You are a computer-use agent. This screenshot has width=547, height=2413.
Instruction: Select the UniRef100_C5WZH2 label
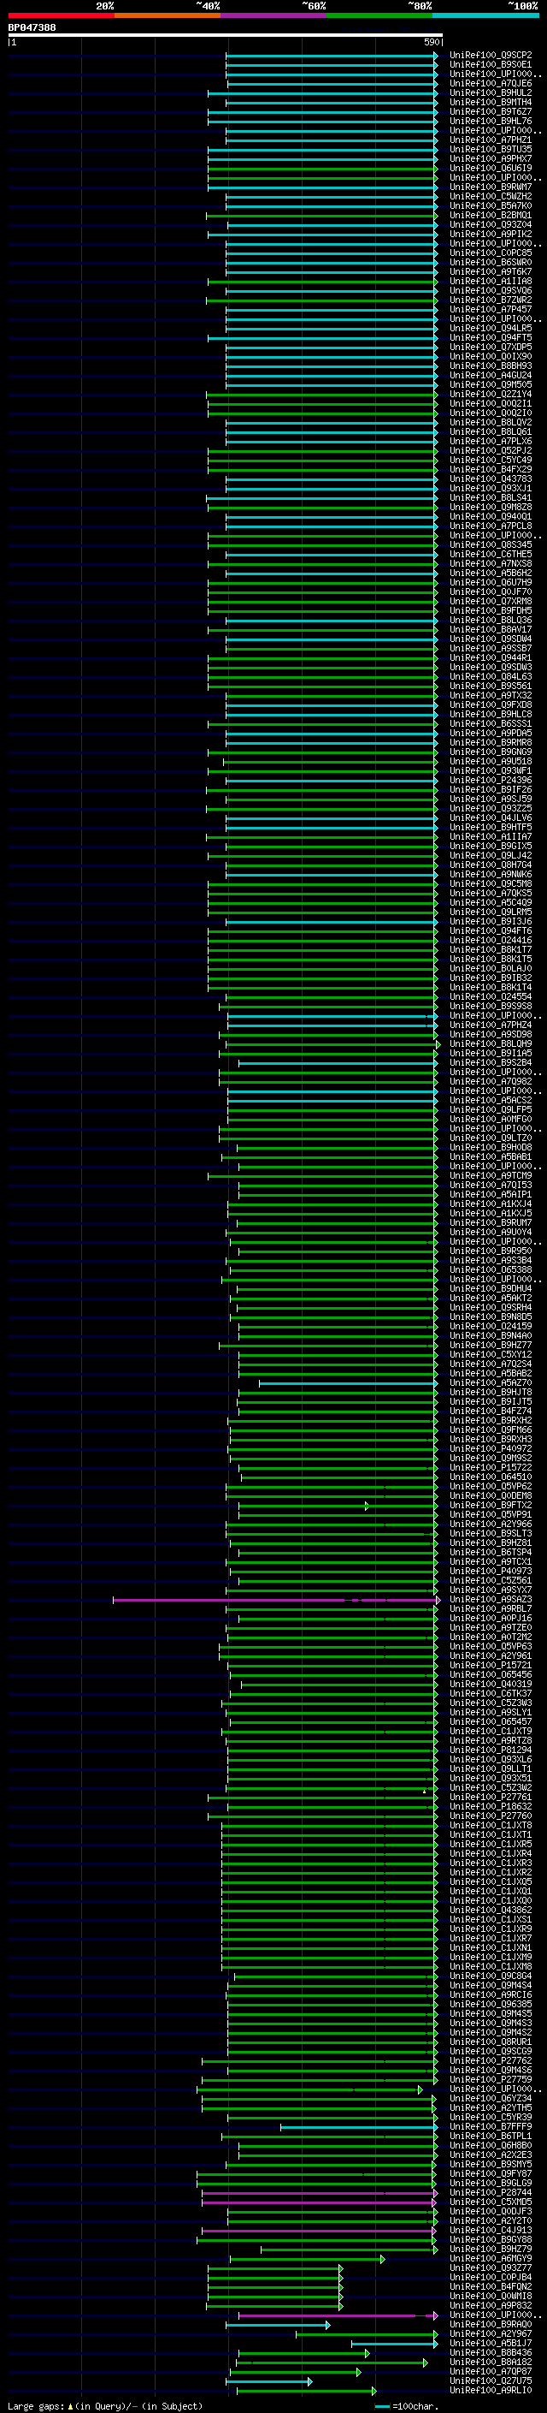[490, 197]
